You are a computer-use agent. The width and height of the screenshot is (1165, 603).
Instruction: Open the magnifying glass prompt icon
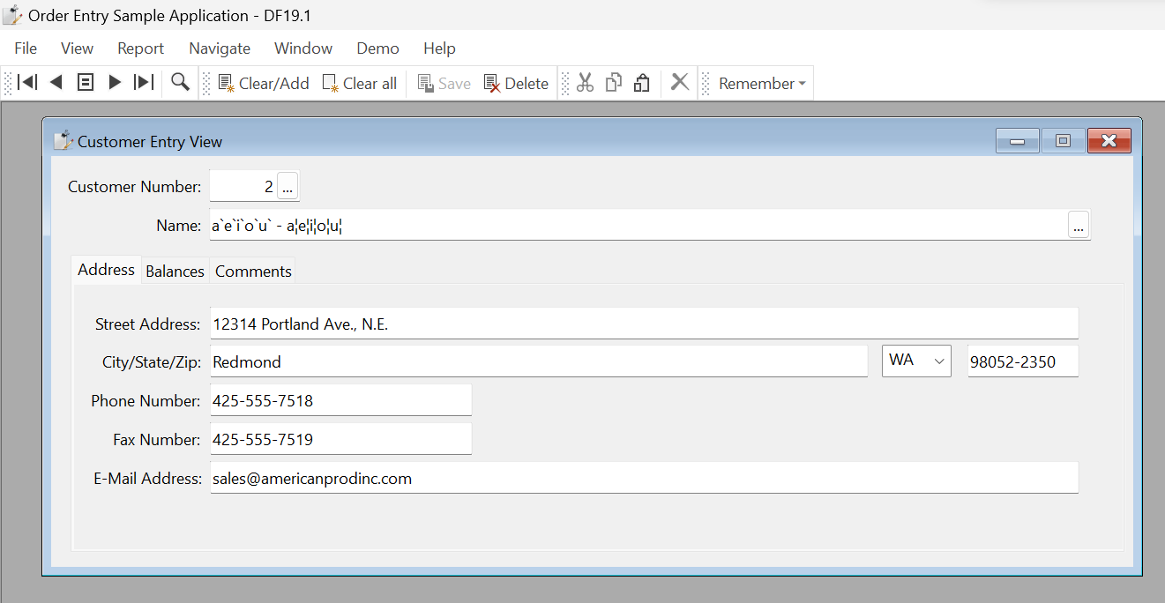tap(180, 83)
